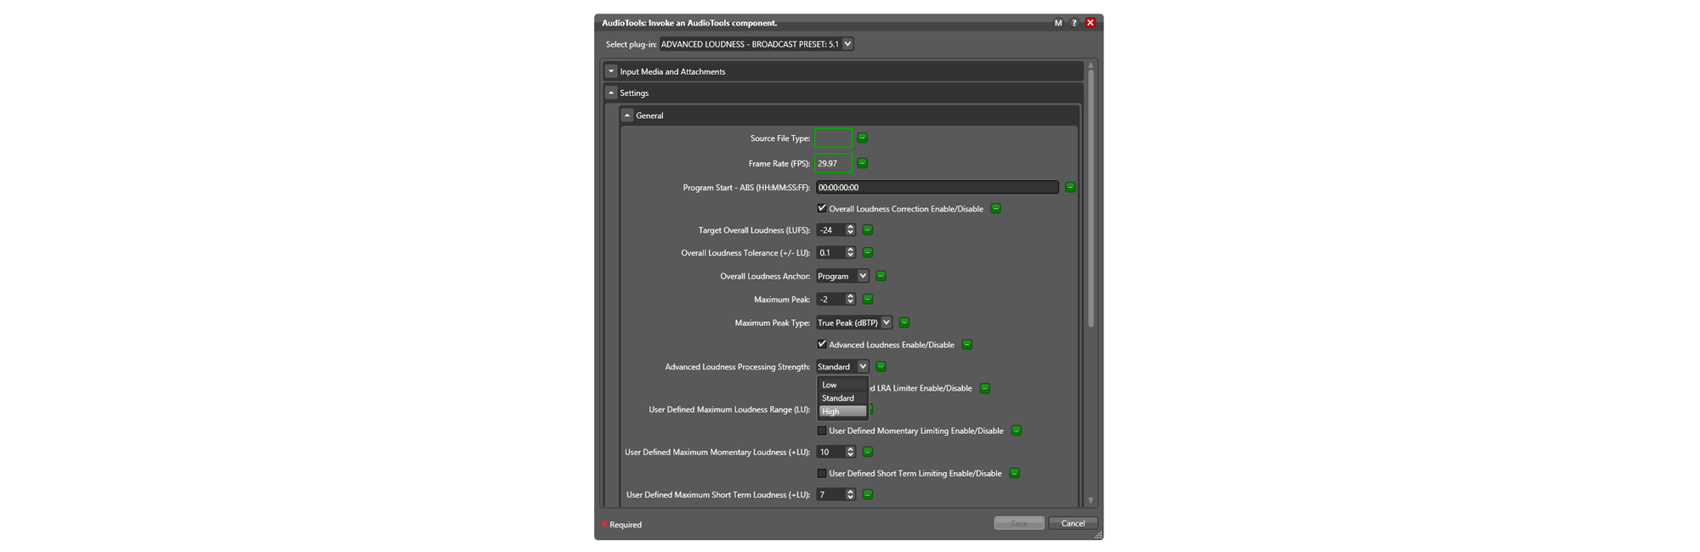The image size is (1700, 552).
Task: Choose High in the strength list
Action: pyautogui.click(x=842, y=412)
